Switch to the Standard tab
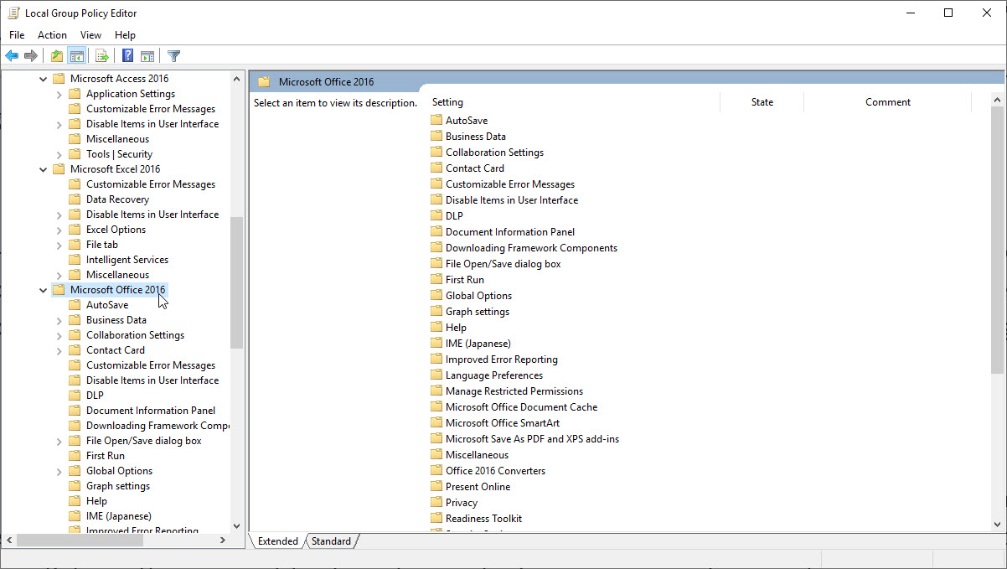Screen dimensions: 1007x569 pos(331,541)
